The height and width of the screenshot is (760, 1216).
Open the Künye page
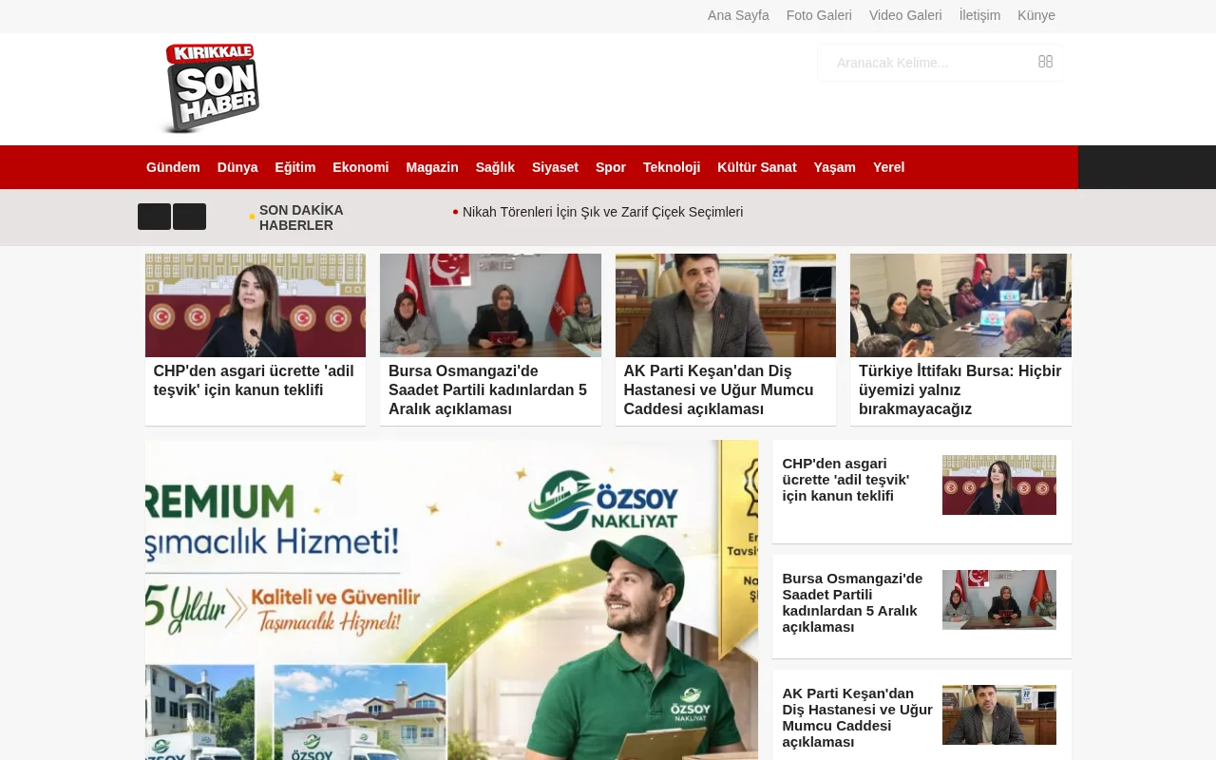point(1035,15)
